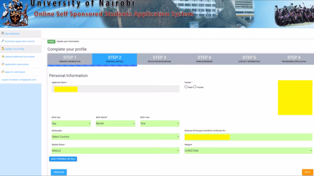The width and height of the screenshot is (314, 176).
Task: Click the Applicant Name input field
Action: pos(115,89)
